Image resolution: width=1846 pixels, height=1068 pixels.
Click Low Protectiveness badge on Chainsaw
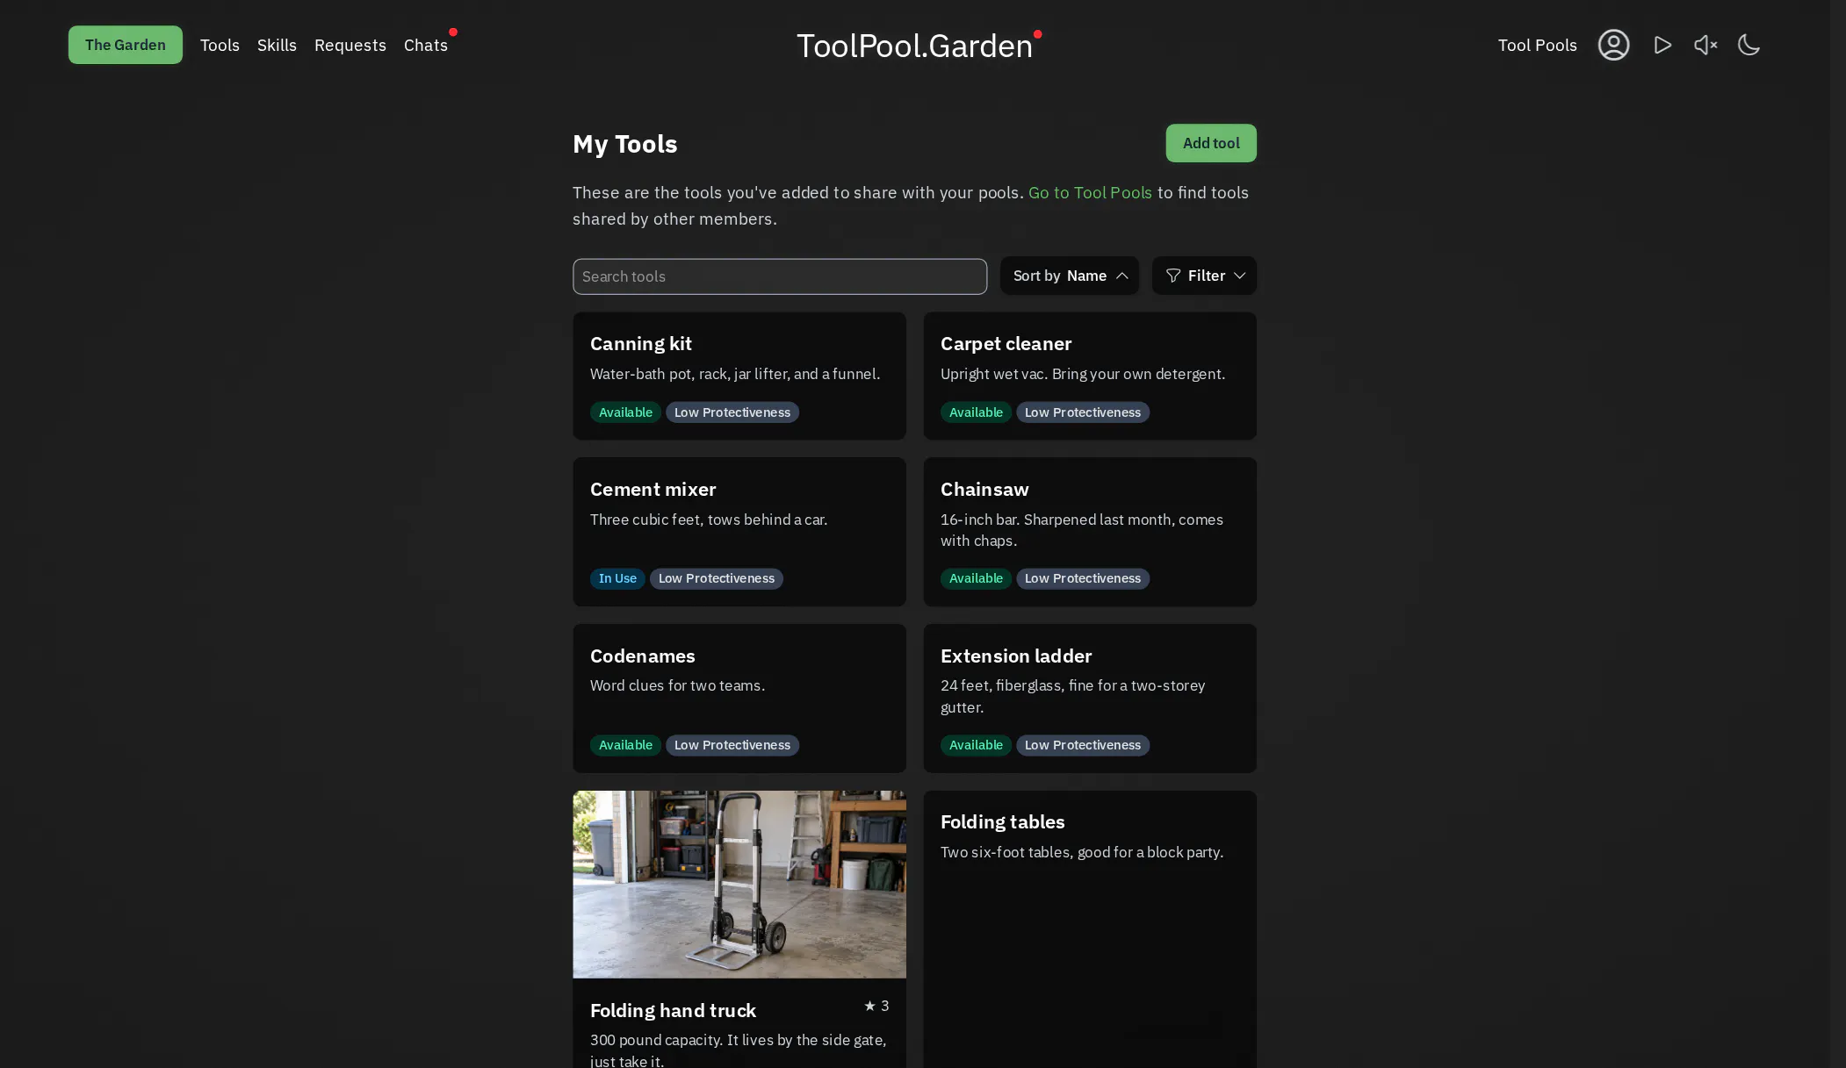pyautogui.click(x=1083, y=578)
